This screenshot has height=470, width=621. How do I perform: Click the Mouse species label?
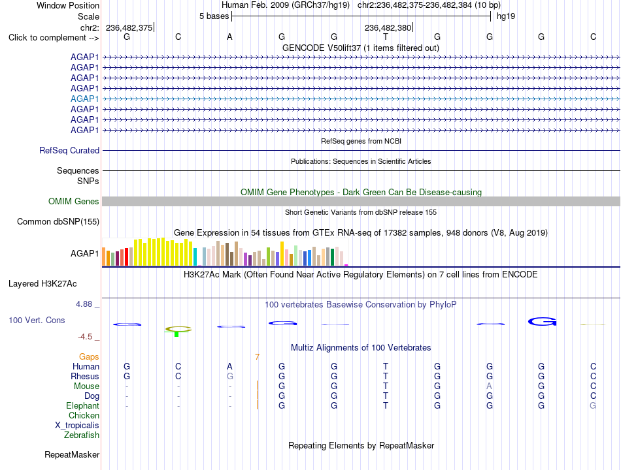click(x=86, y=386)
